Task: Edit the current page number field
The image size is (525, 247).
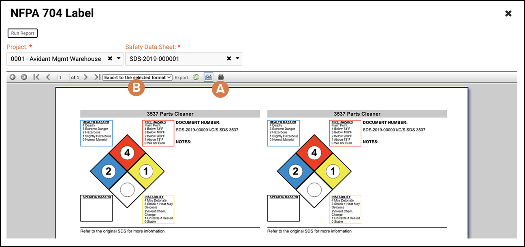Action: [x=64, y=77]
